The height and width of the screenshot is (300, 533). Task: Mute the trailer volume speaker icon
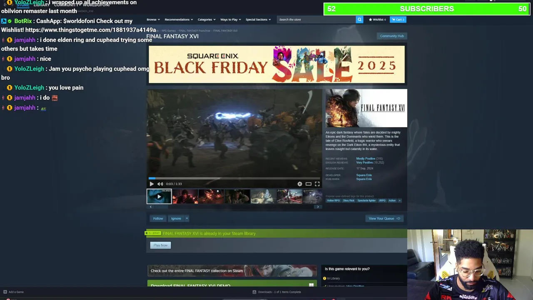[x=160, y=184]
